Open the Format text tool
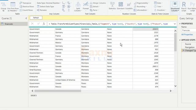The image size is (196, 110). (86, 6)
